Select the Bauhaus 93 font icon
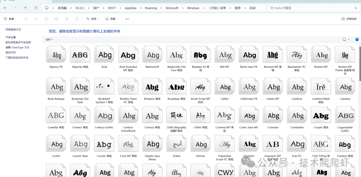Image resolution: width=361 pixels, height=177 pixels. point(201,54)
